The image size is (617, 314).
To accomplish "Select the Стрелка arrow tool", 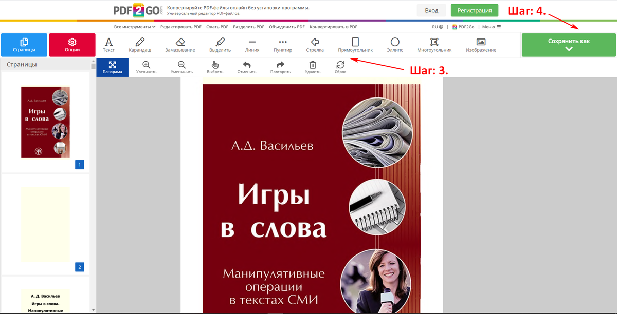I will click(x=315, y=45).
